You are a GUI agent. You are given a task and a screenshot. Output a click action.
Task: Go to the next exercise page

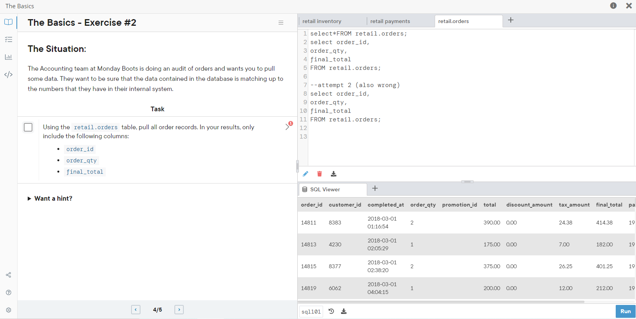coord(179,310)
